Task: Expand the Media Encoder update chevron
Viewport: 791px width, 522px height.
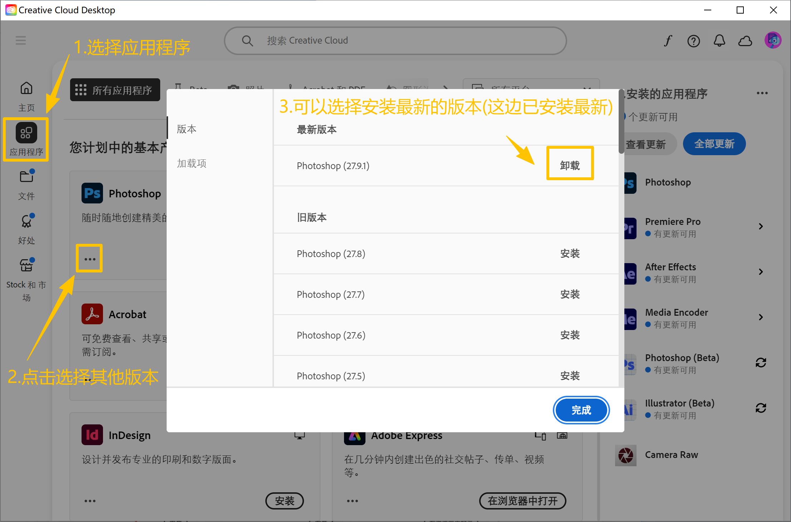Action: (761, 317)
